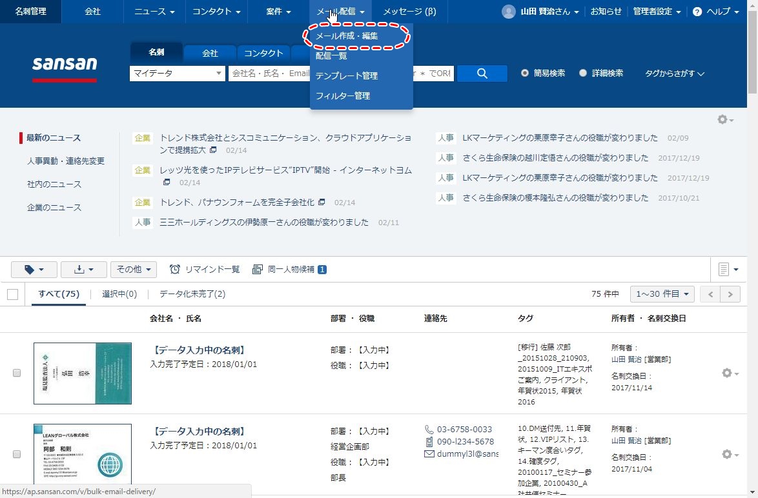
Task: Open 会社 in top navigation bar
Action: click(92, 12)
